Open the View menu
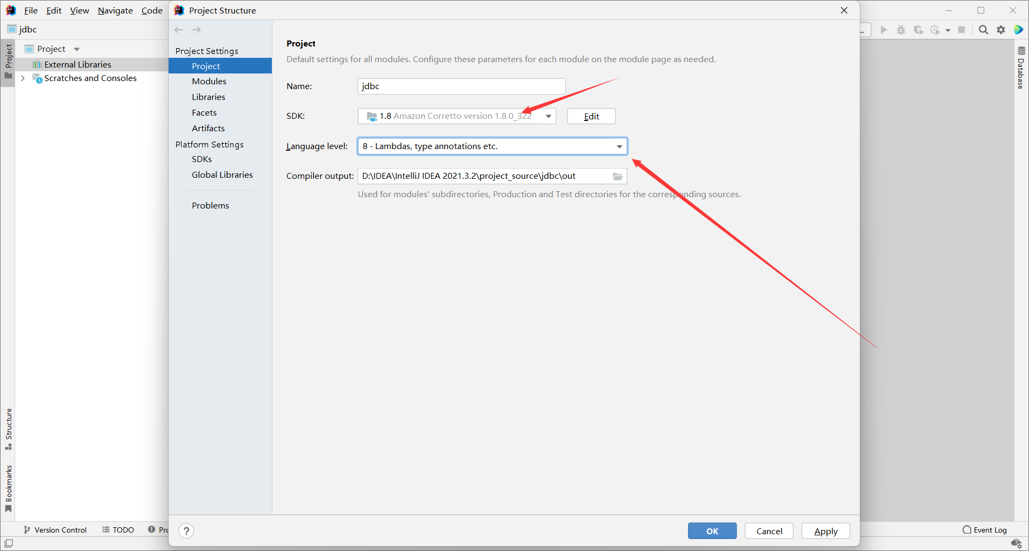The width and height of the screenshot is (1029, 551). coord(79,10)
